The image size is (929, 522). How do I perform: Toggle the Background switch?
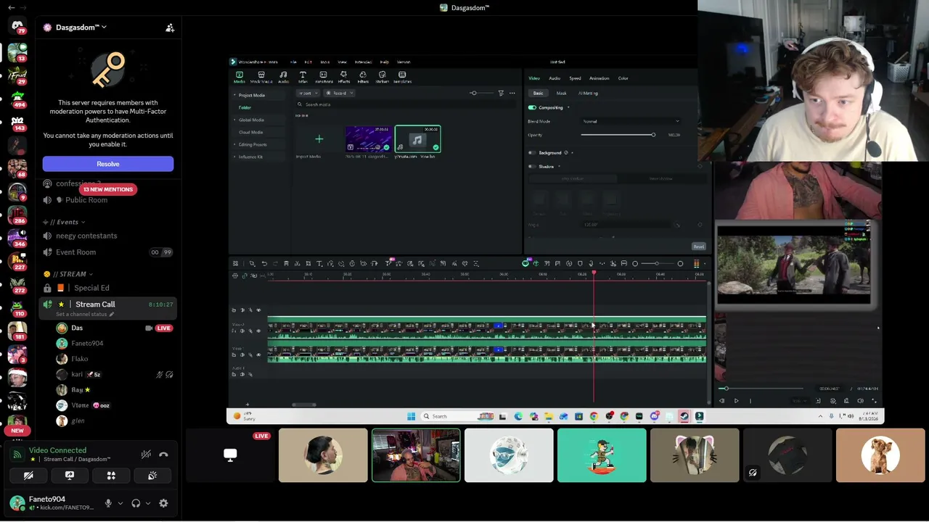(x=532, y=153)
